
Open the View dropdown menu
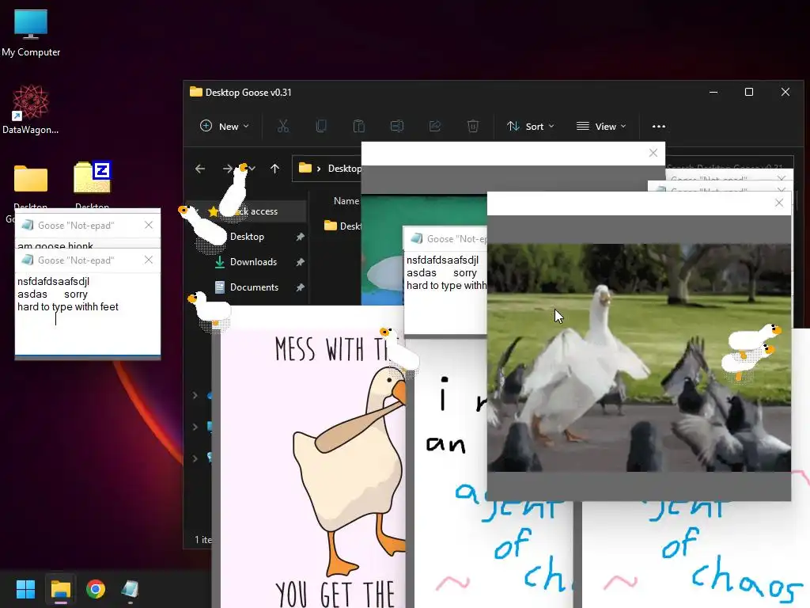point(601,126)
